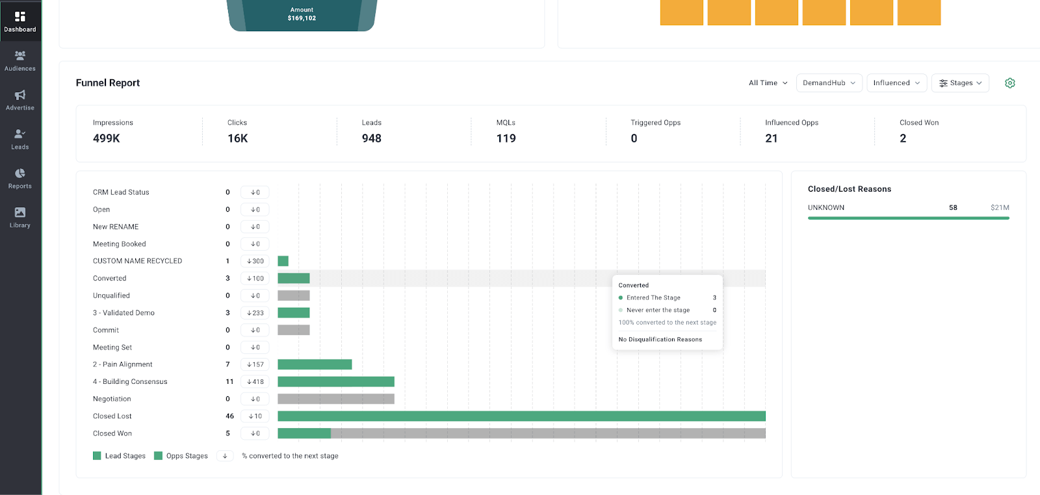Toggle the Lead Stages legend swatch
The image size is (1040, 495).
[97, 456]
